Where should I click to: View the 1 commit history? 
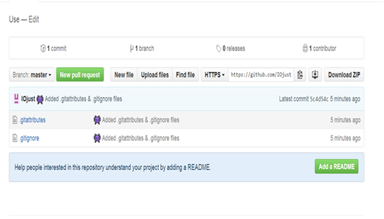click(x=53, y=48)
